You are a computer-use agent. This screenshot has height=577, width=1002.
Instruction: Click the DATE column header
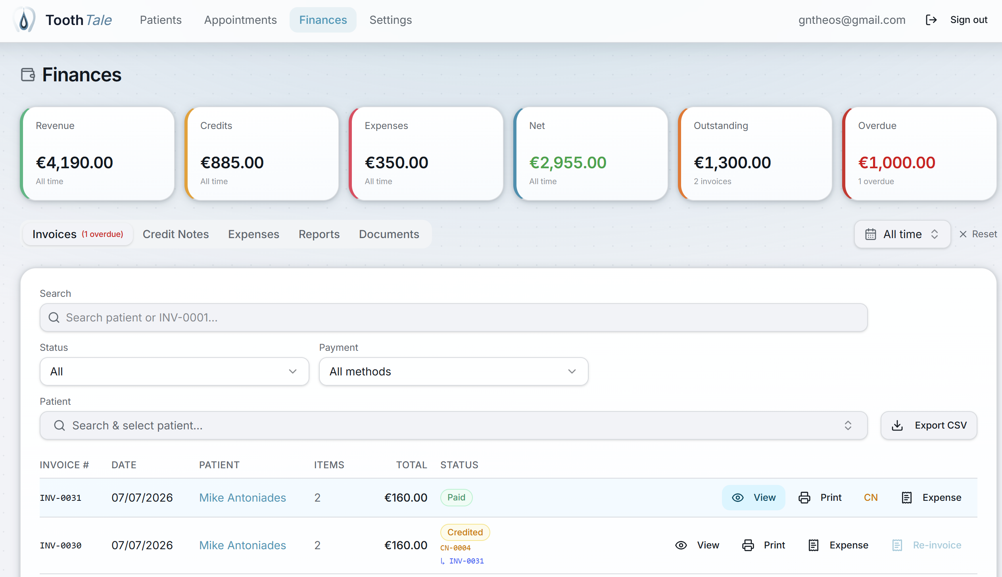(124, 465)
